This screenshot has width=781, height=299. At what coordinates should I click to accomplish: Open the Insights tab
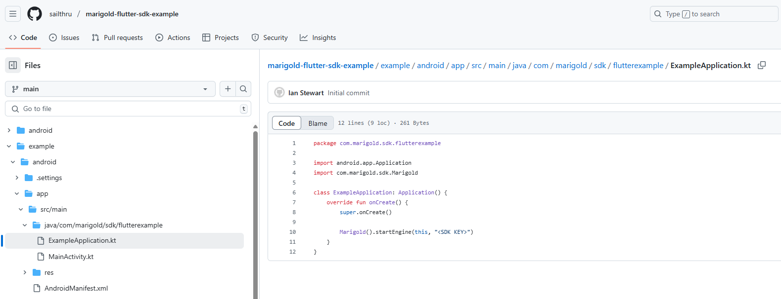[318, 37]
